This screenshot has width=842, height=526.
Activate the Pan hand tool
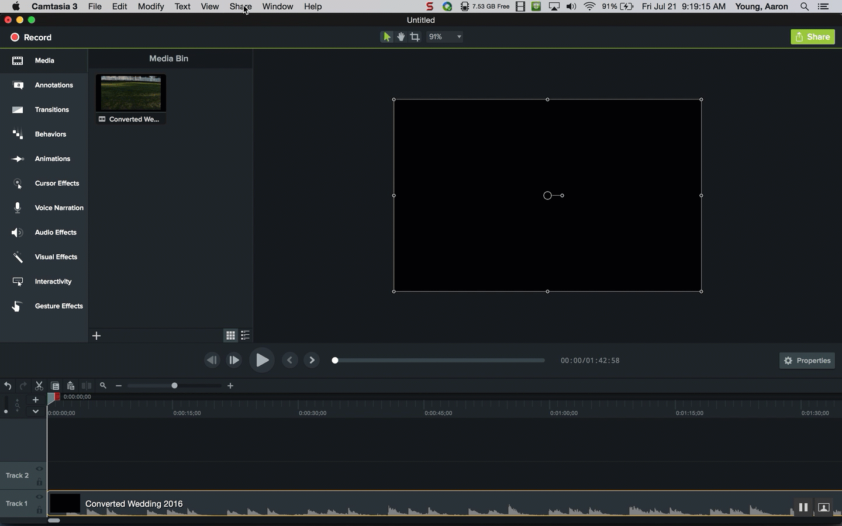click(x=401, y=37)
